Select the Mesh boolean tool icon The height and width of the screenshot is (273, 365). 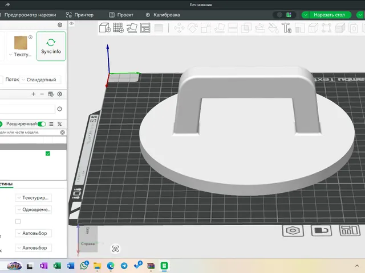click(x=246, y=28)
